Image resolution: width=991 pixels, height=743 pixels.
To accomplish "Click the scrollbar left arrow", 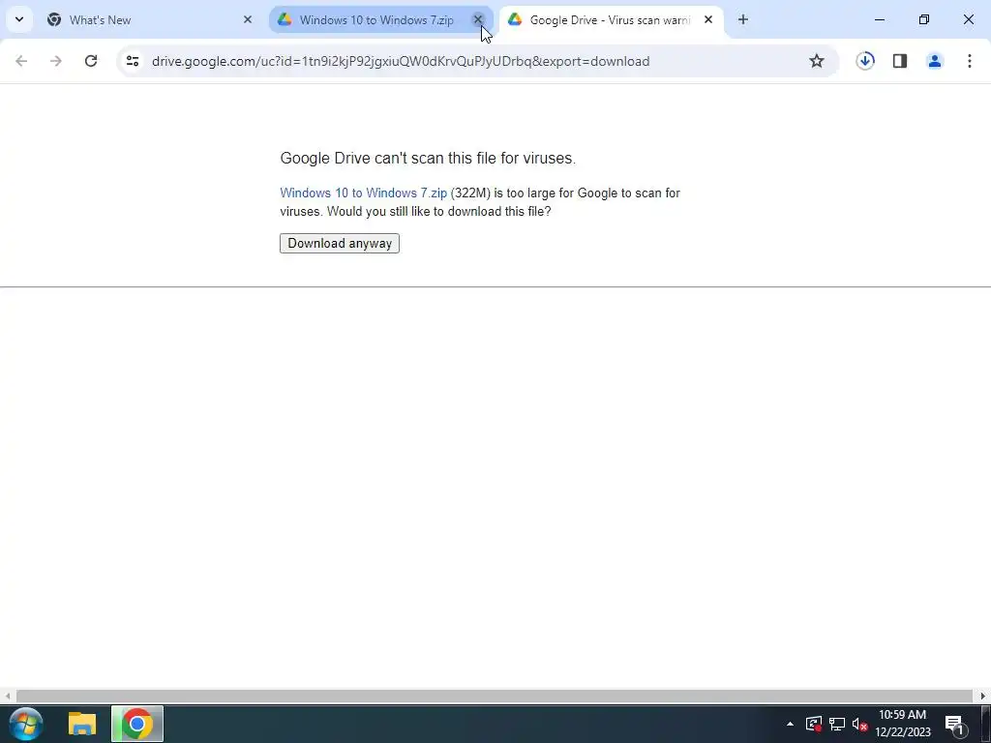I will (7, 696).
